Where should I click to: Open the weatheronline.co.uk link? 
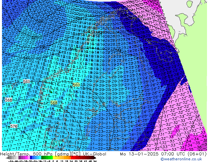tap(181, 159)
